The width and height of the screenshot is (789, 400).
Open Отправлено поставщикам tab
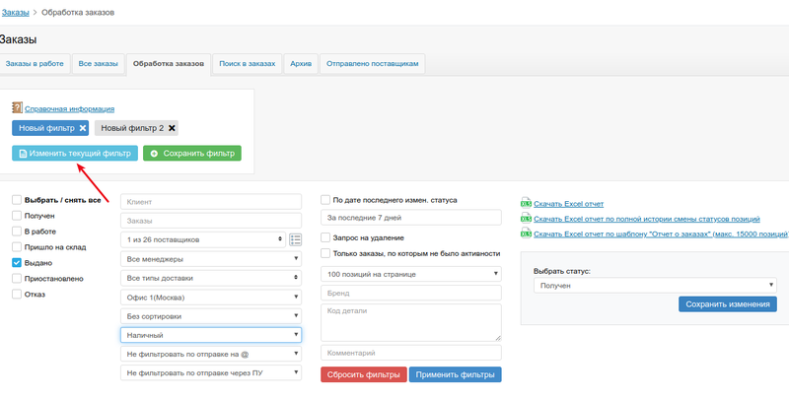pyautogui.click(x=373, y=64)
